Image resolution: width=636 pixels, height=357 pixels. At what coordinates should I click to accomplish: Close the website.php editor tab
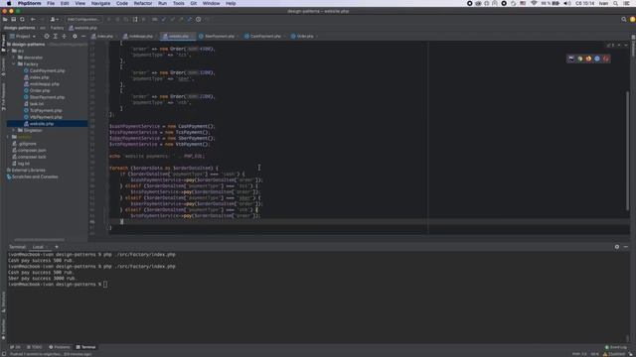[193, 36]
